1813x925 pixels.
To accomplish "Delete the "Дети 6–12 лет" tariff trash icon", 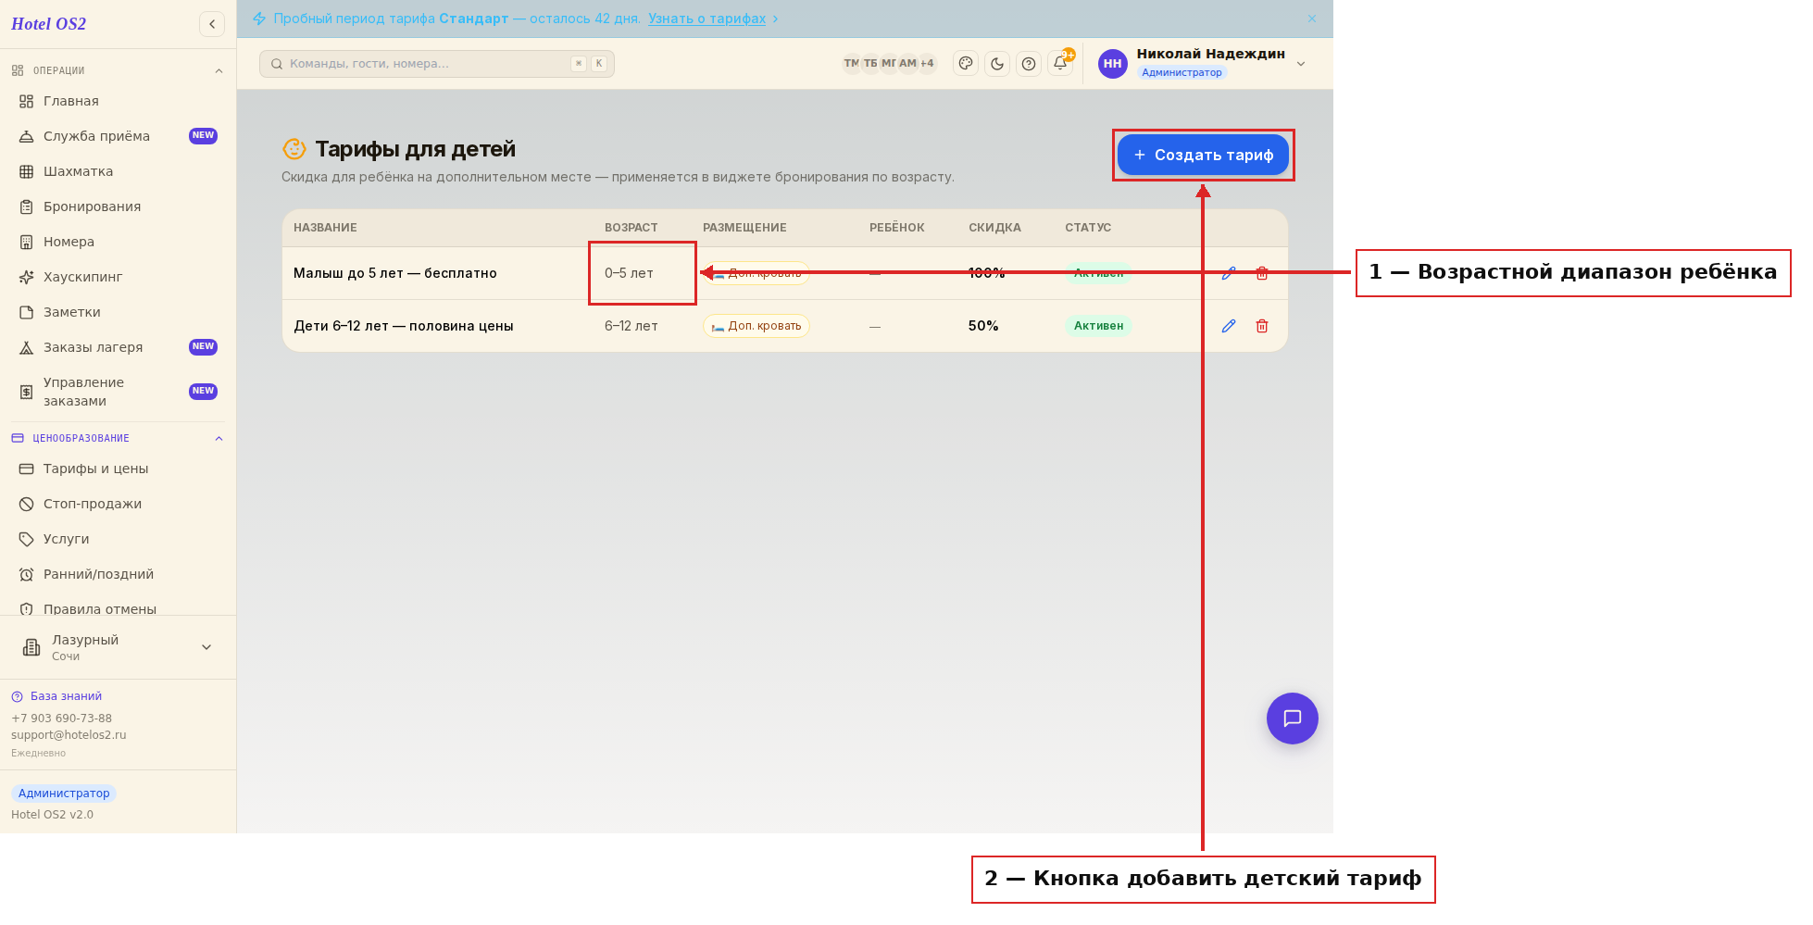I will (x=1262, y=326).
